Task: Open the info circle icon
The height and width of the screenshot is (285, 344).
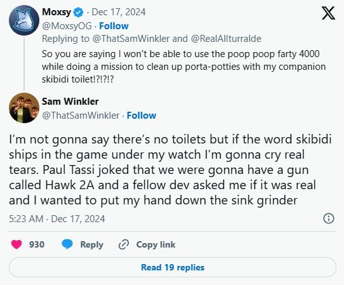Action: point(329,218)
